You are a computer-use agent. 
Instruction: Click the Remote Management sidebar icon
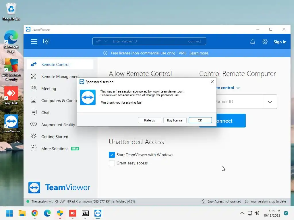(x=34, y=76)
